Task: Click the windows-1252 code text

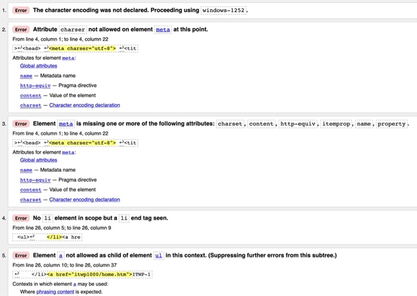Action: pyautogui.click(x=223, y=10)
